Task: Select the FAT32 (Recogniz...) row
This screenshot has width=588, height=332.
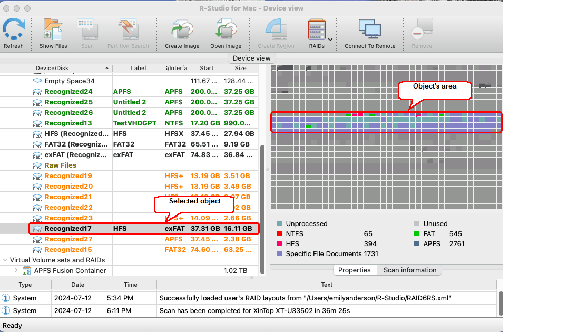Action: 129,144
